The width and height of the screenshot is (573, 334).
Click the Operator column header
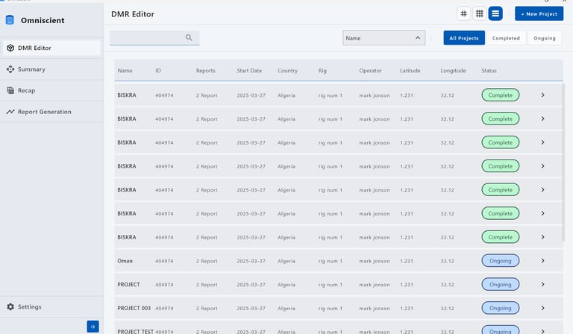pyautogui.click(x=370, y=70)
